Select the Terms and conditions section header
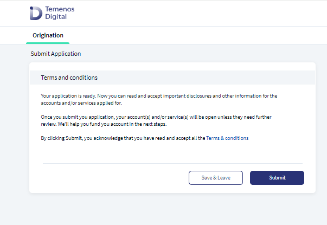This screenshot has width=327, height=225. click(69, 78)
